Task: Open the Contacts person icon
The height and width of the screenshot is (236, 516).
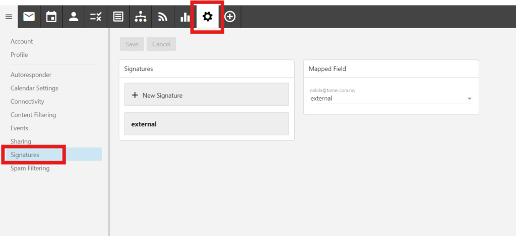Action: coord(74,17)
